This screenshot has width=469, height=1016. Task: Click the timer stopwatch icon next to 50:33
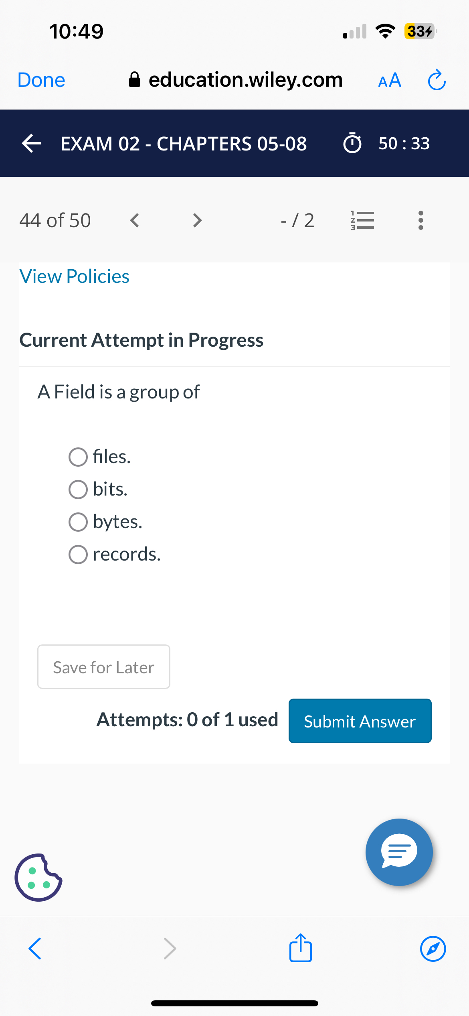coord(353,144)
